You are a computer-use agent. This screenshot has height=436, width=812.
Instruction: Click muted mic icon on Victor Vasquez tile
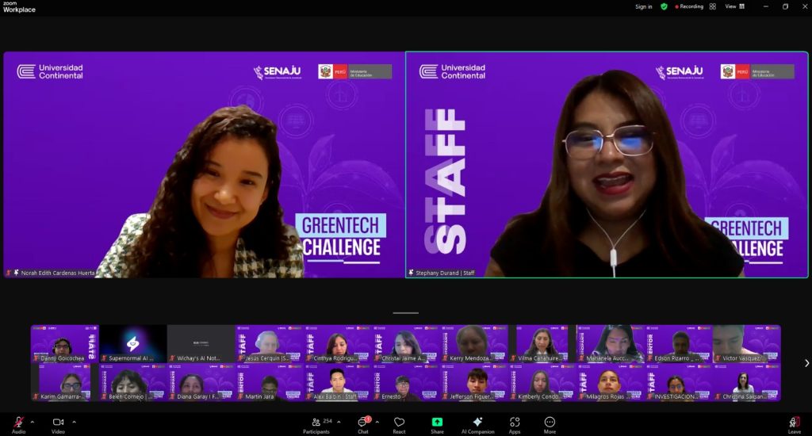pos(718,358)
